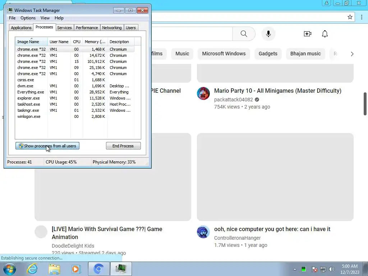Open Mario Party 10 All Minigames video title
368x276 pixels.
(x=278, y=91)
